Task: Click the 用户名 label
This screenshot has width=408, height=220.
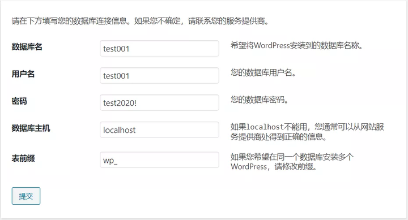Action: point(23,74)
